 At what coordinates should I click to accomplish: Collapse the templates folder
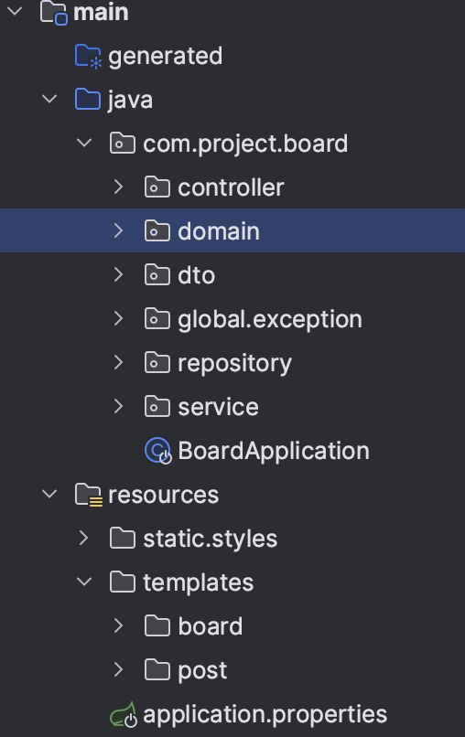tap(84, 582)
